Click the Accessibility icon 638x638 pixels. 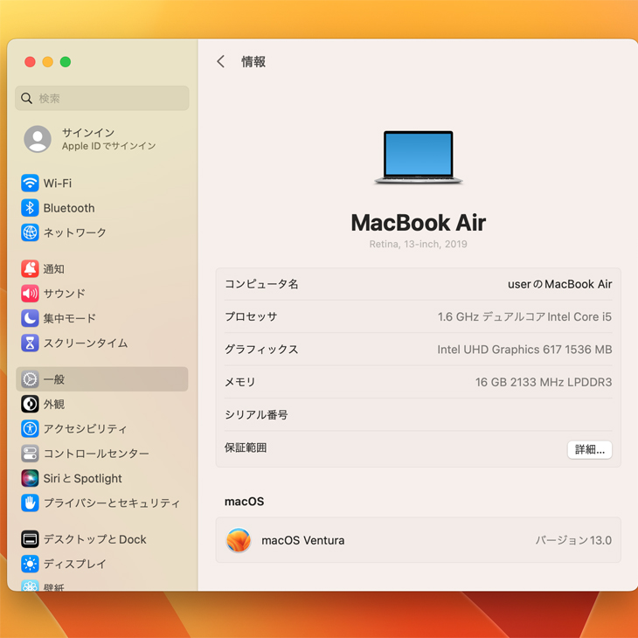(30, 428)
